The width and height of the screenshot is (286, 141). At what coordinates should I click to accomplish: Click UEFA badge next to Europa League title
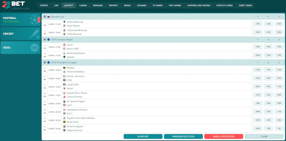pyautogui.click(x=48, y=40)
